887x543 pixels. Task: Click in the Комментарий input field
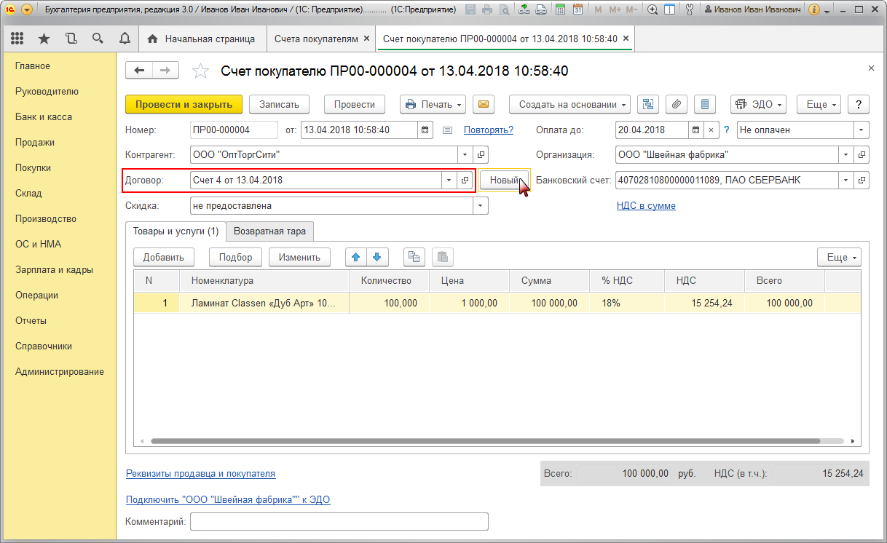[339, 522]
